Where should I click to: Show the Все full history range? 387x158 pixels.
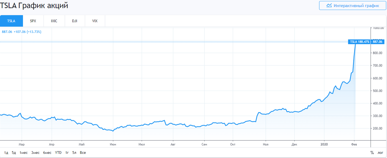pos(83,153)
